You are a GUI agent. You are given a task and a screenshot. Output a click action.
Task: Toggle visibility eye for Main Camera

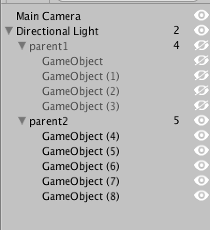point(202,15)
